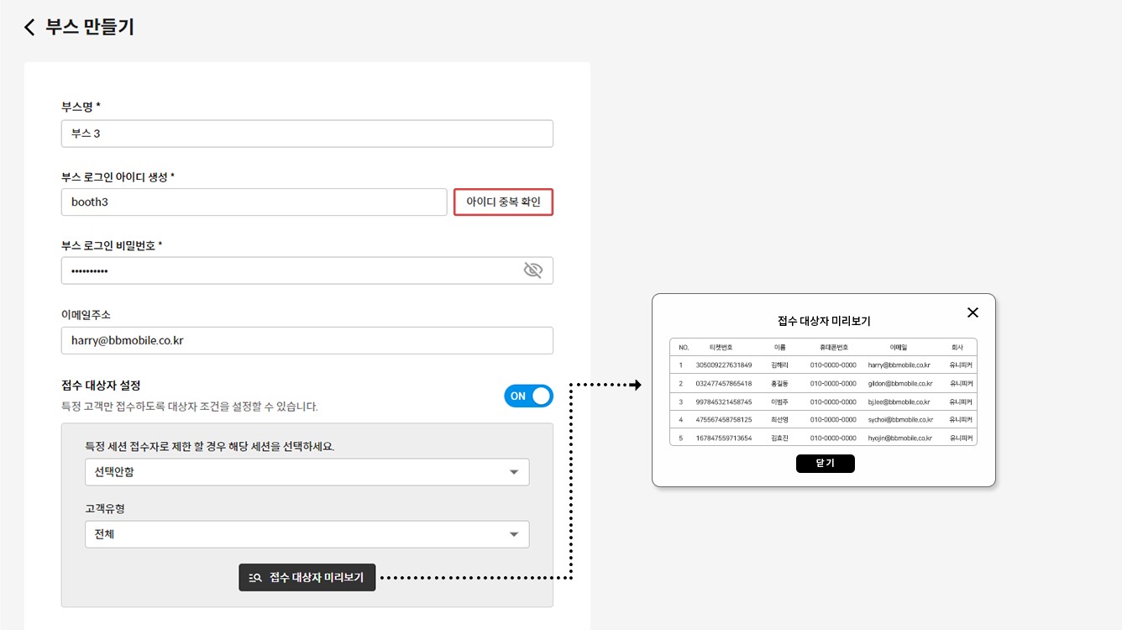
Task: Select the 이메일주소 input on the form
Action: point(307,340)
